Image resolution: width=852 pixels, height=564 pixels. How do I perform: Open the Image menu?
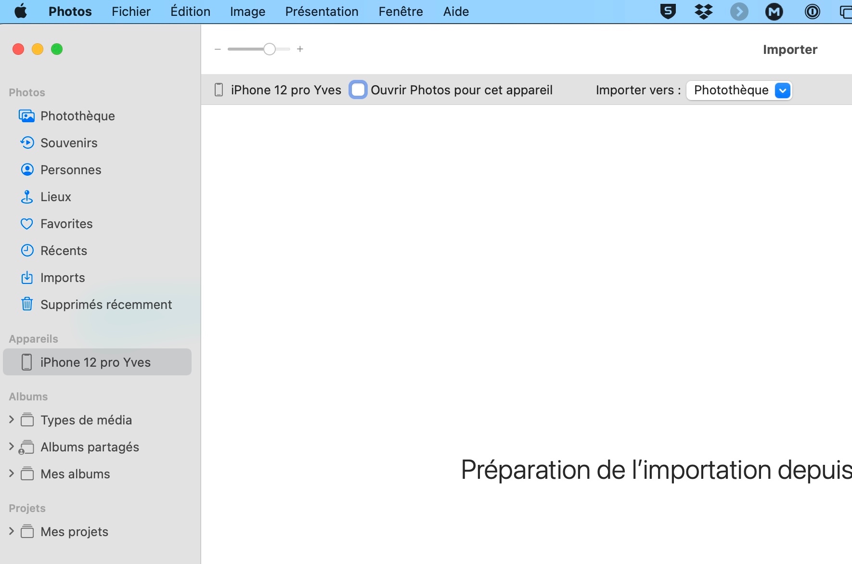(247, 12)
